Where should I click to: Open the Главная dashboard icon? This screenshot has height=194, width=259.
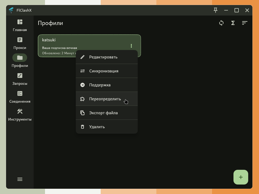point(20,22)
